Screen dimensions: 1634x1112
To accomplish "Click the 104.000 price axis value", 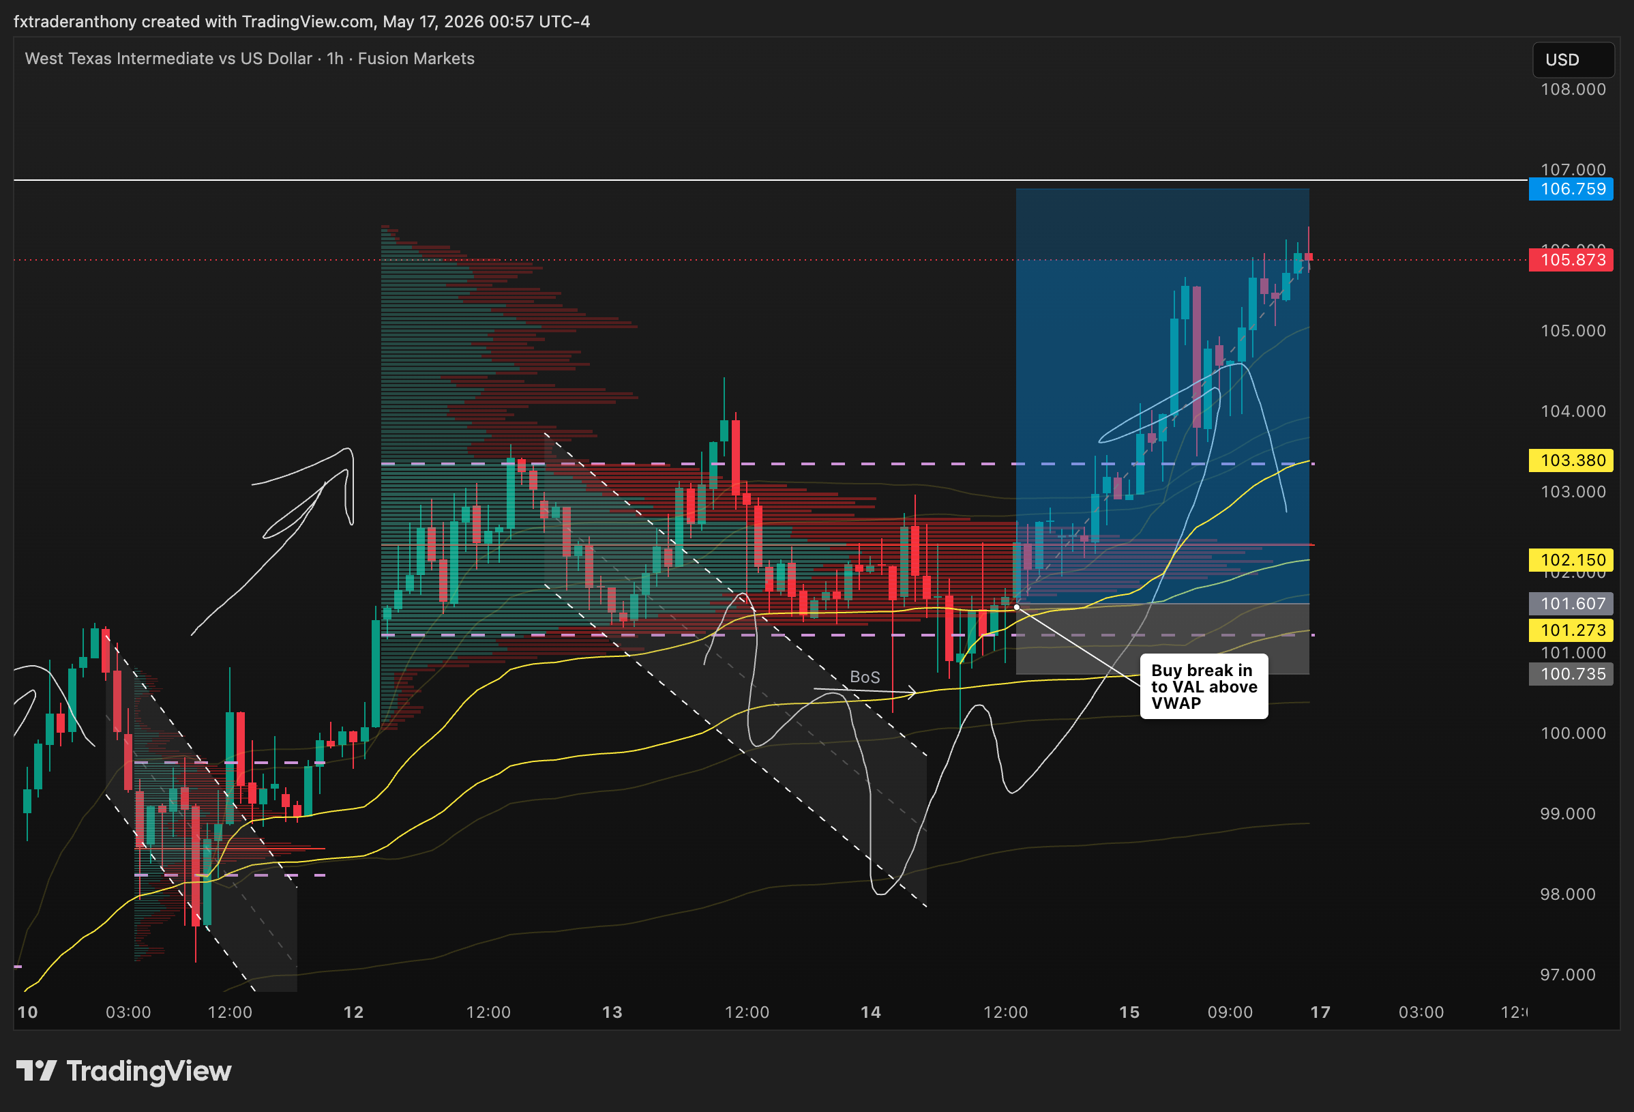I will pyautogui.click(x=1573, y=411).
